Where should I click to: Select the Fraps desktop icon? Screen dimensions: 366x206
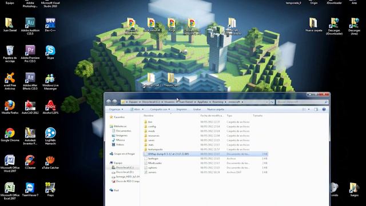[50, 189]
